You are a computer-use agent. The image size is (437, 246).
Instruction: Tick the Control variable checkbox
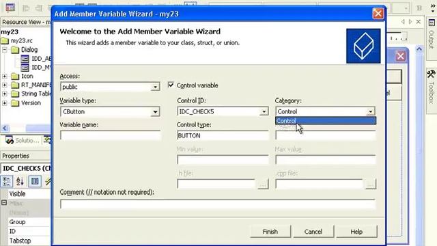point(171,85)
